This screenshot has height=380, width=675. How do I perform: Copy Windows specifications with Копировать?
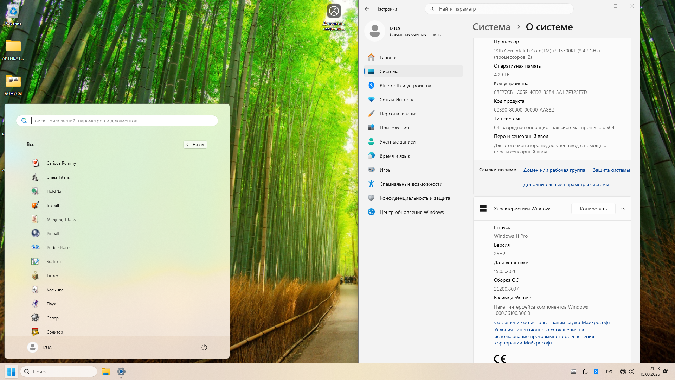tap(593, 209)
